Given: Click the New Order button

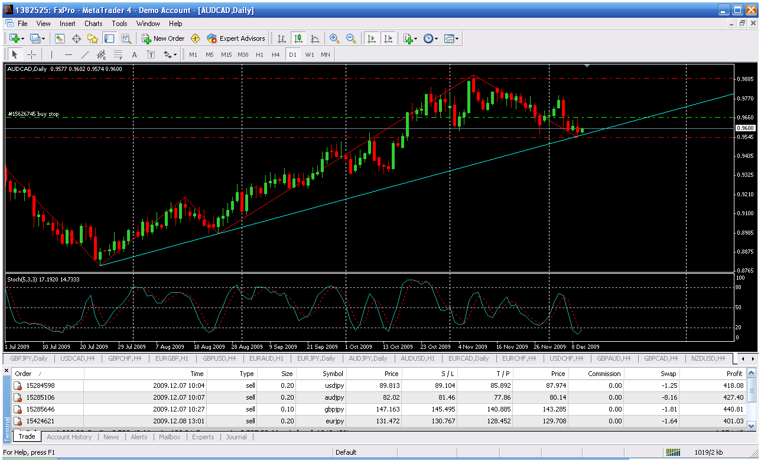Looking at the screenshot, I should 163,38.
